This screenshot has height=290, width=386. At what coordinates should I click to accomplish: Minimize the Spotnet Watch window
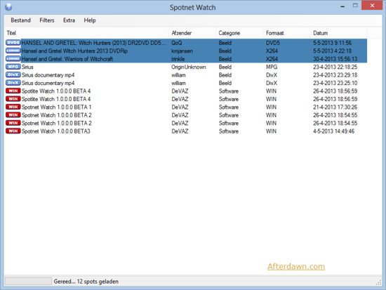pos(342,6)
